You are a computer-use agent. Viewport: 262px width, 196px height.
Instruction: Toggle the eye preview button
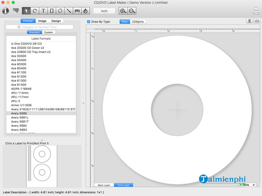pyautogui.click(x=257, y=21)
